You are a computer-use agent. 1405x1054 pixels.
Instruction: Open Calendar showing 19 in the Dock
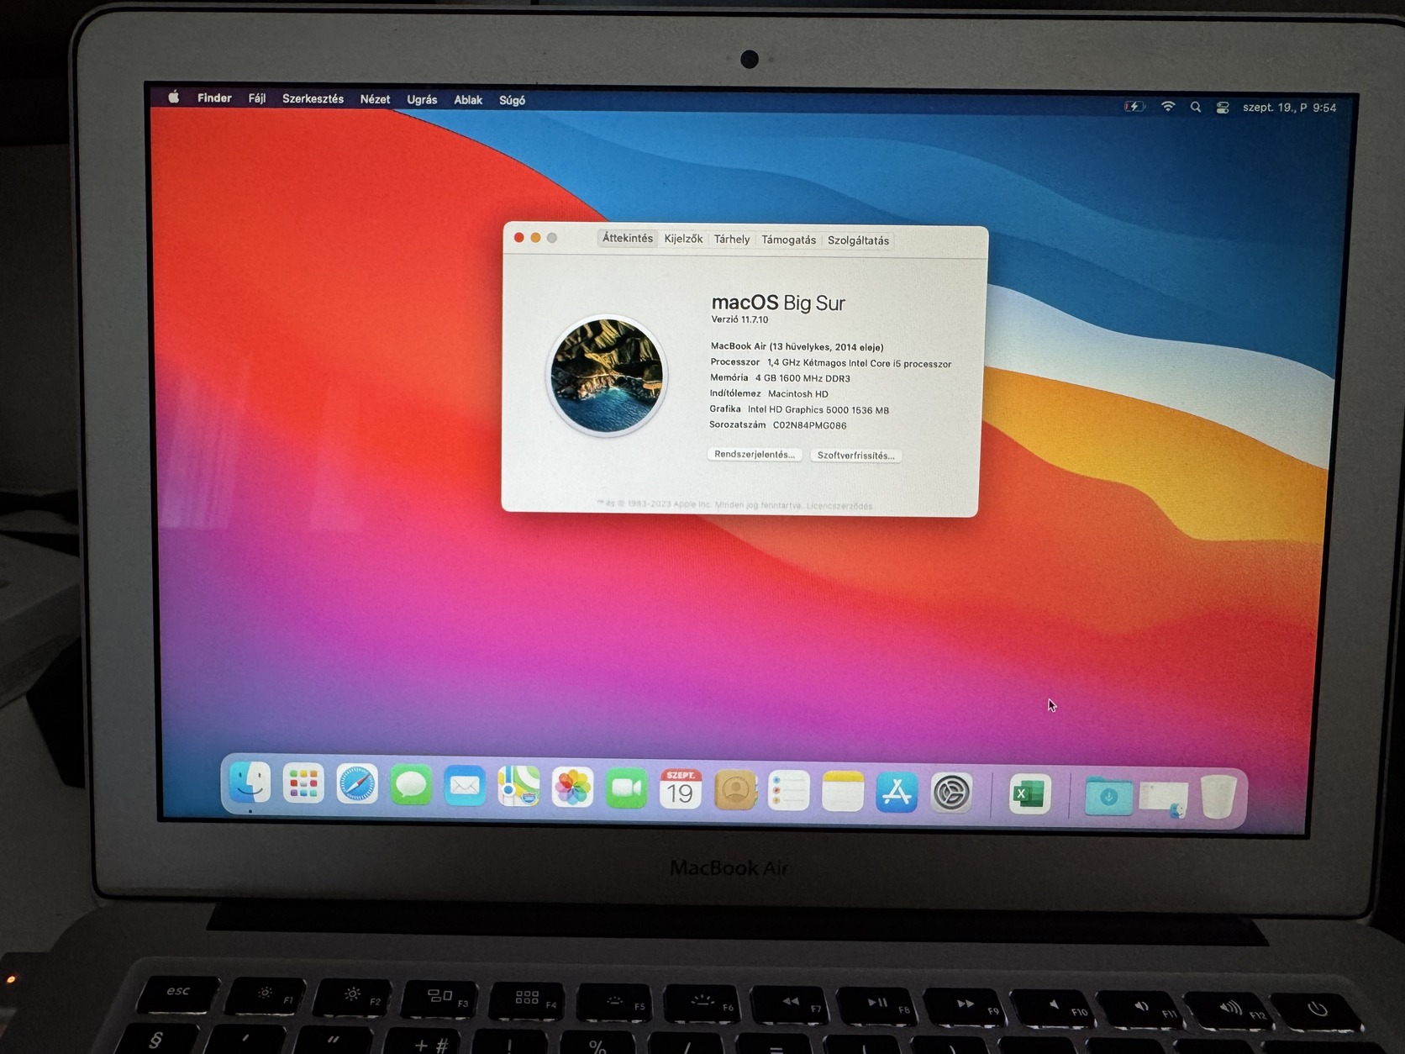click(681, 790)
